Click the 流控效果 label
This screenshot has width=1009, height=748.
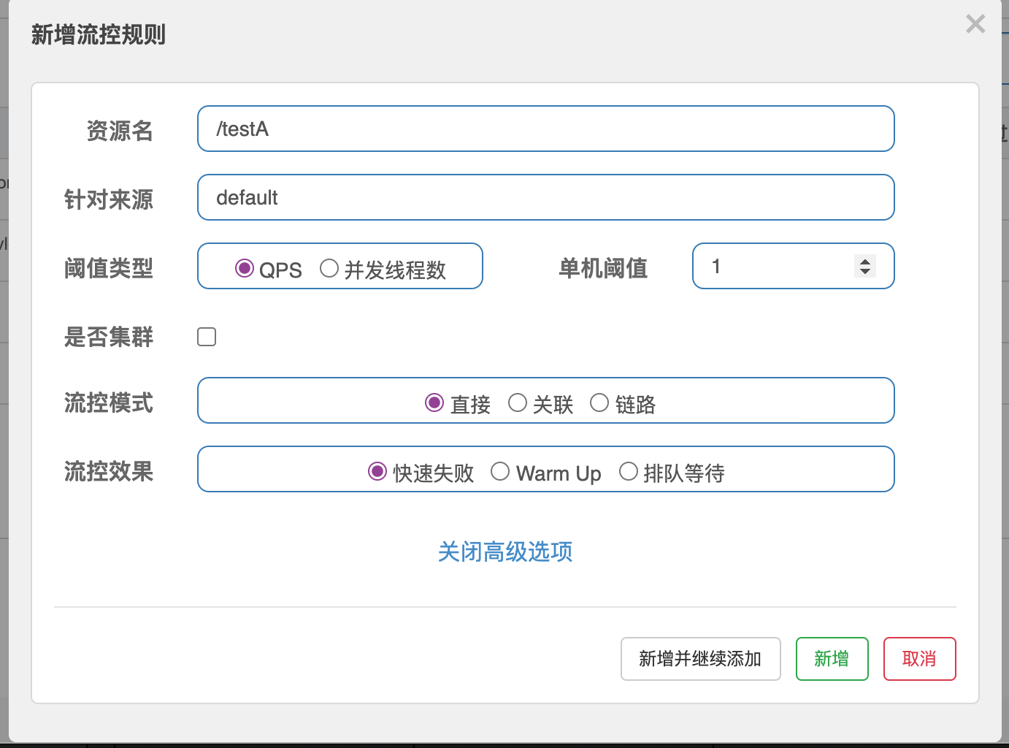pyautogui.click(x=109, y=471)
